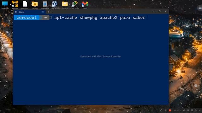This screenshot has width=202, height=113.
Task: Close the recorder control bar
Action: pyautogui.click(x=200, y=110)
